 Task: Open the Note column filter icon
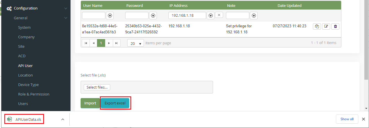[254, 16]
